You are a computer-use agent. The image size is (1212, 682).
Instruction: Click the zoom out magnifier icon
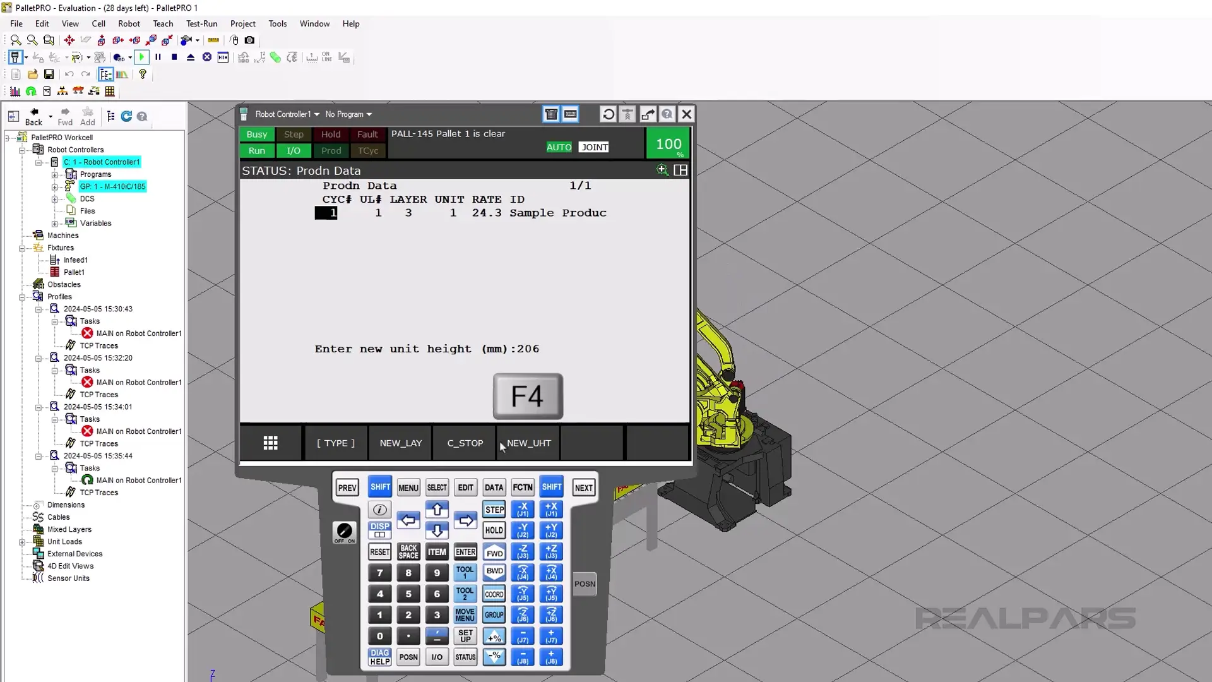coord(32,40)
